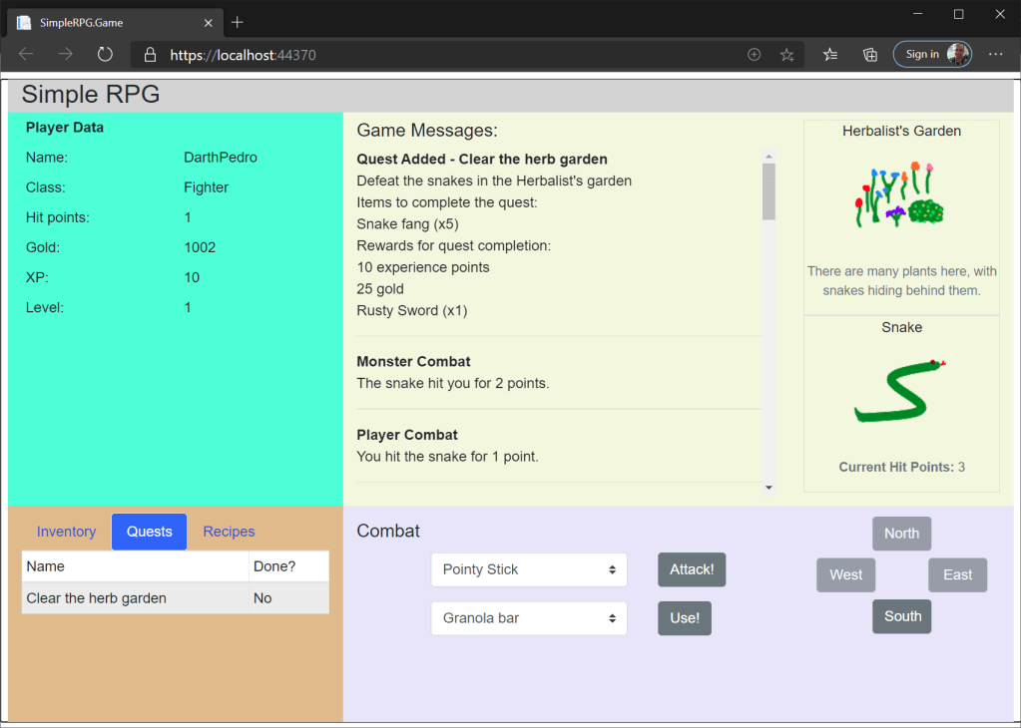Screen dimensions: 1021x728
Task: Expand the Pointy Stick weapon dropdown
Action: tap(529, 569)
